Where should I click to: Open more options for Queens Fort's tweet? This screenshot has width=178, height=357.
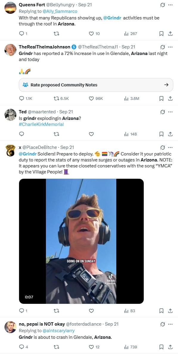[170, 5]
